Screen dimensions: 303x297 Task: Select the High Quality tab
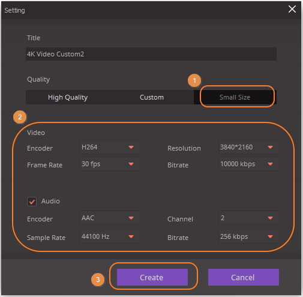[68, 97]
